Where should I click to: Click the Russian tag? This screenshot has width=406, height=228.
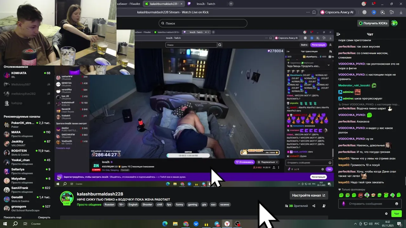[x=109, y=205]
